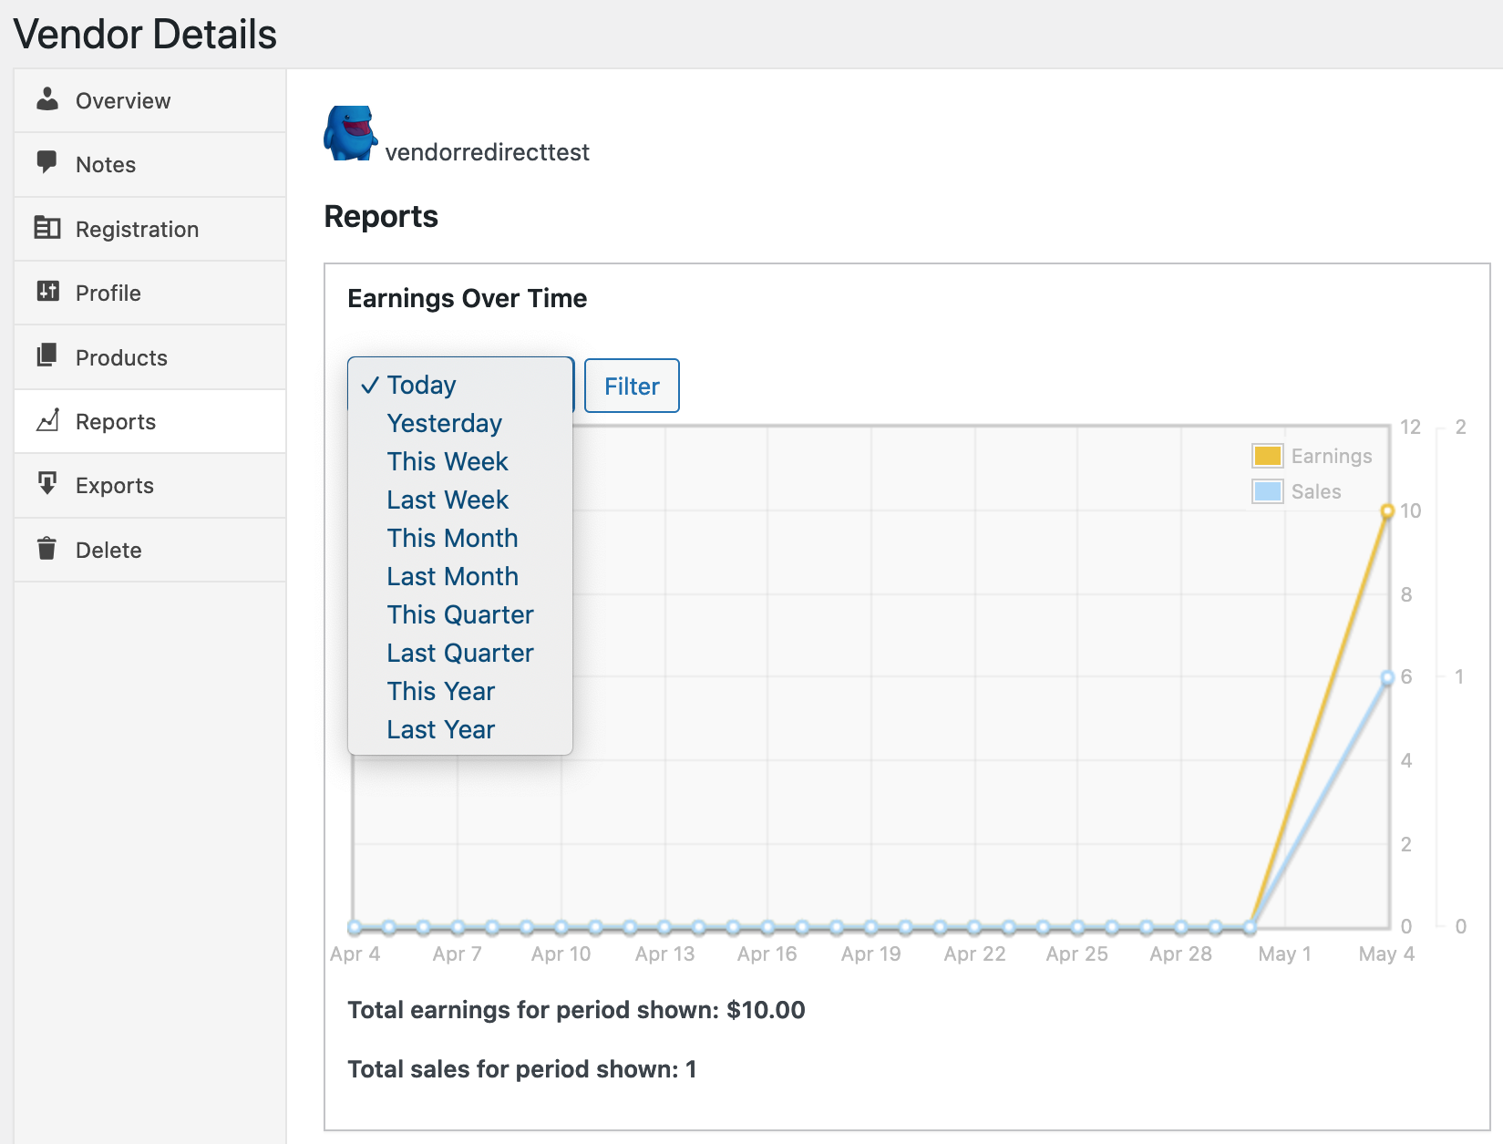Toggle the yellow Earnings legend swatch
1503x1144 pixels.
point(1267,456)
